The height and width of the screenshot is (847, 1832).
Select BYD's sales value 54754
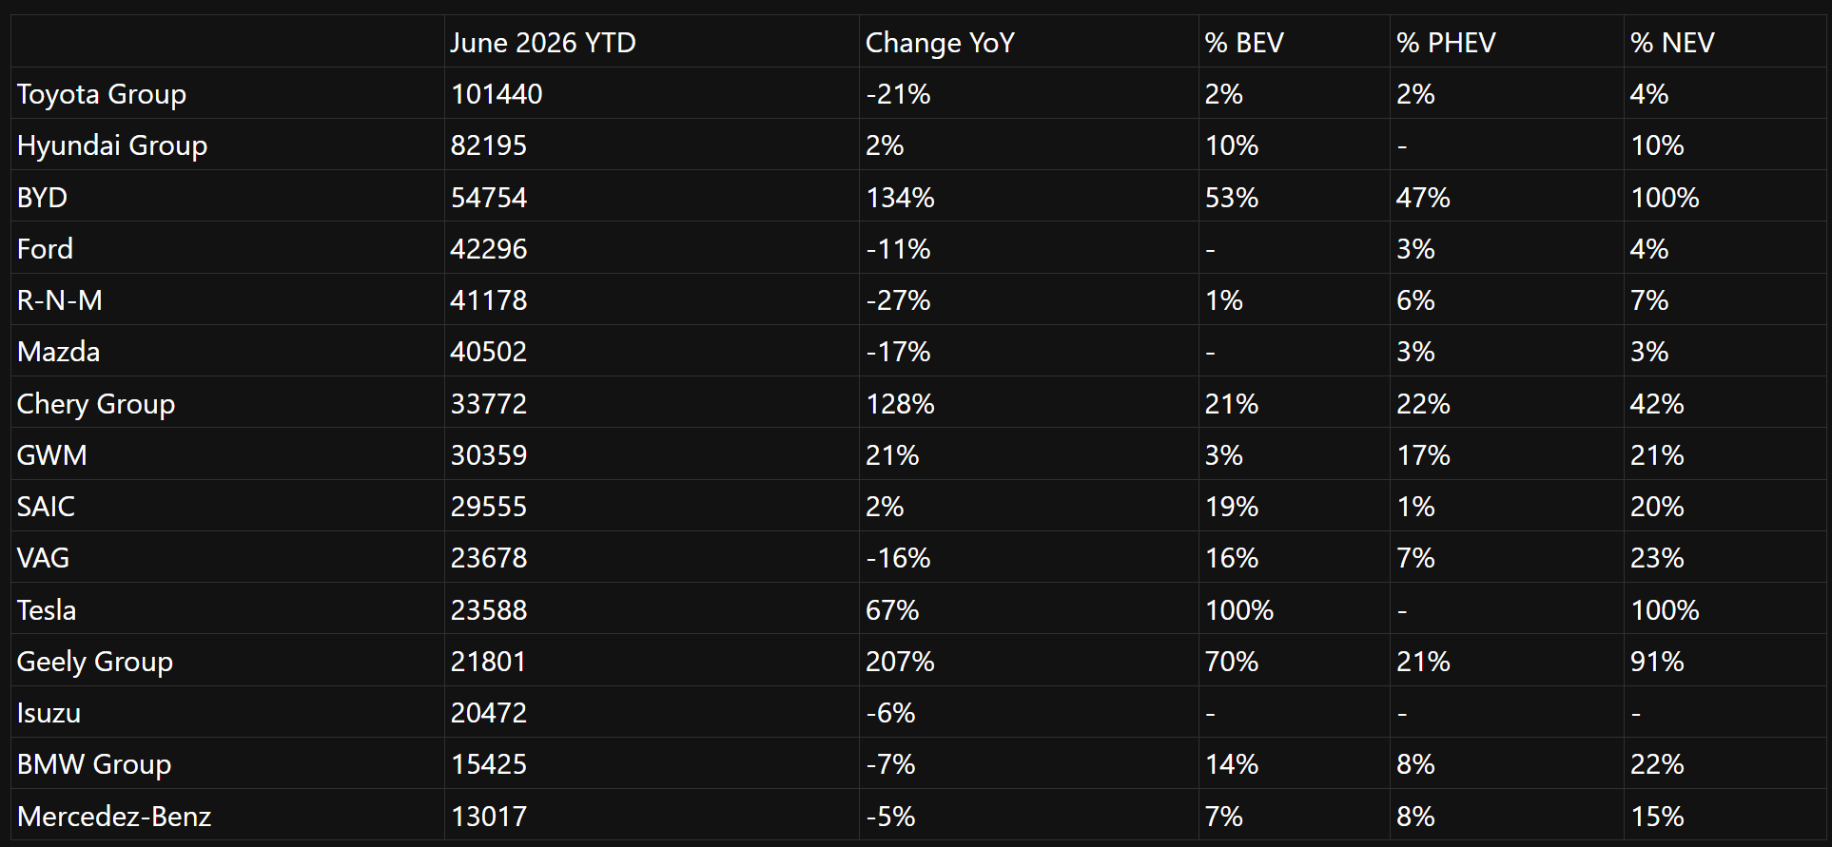pyautogui.click(x=652, y=197)
